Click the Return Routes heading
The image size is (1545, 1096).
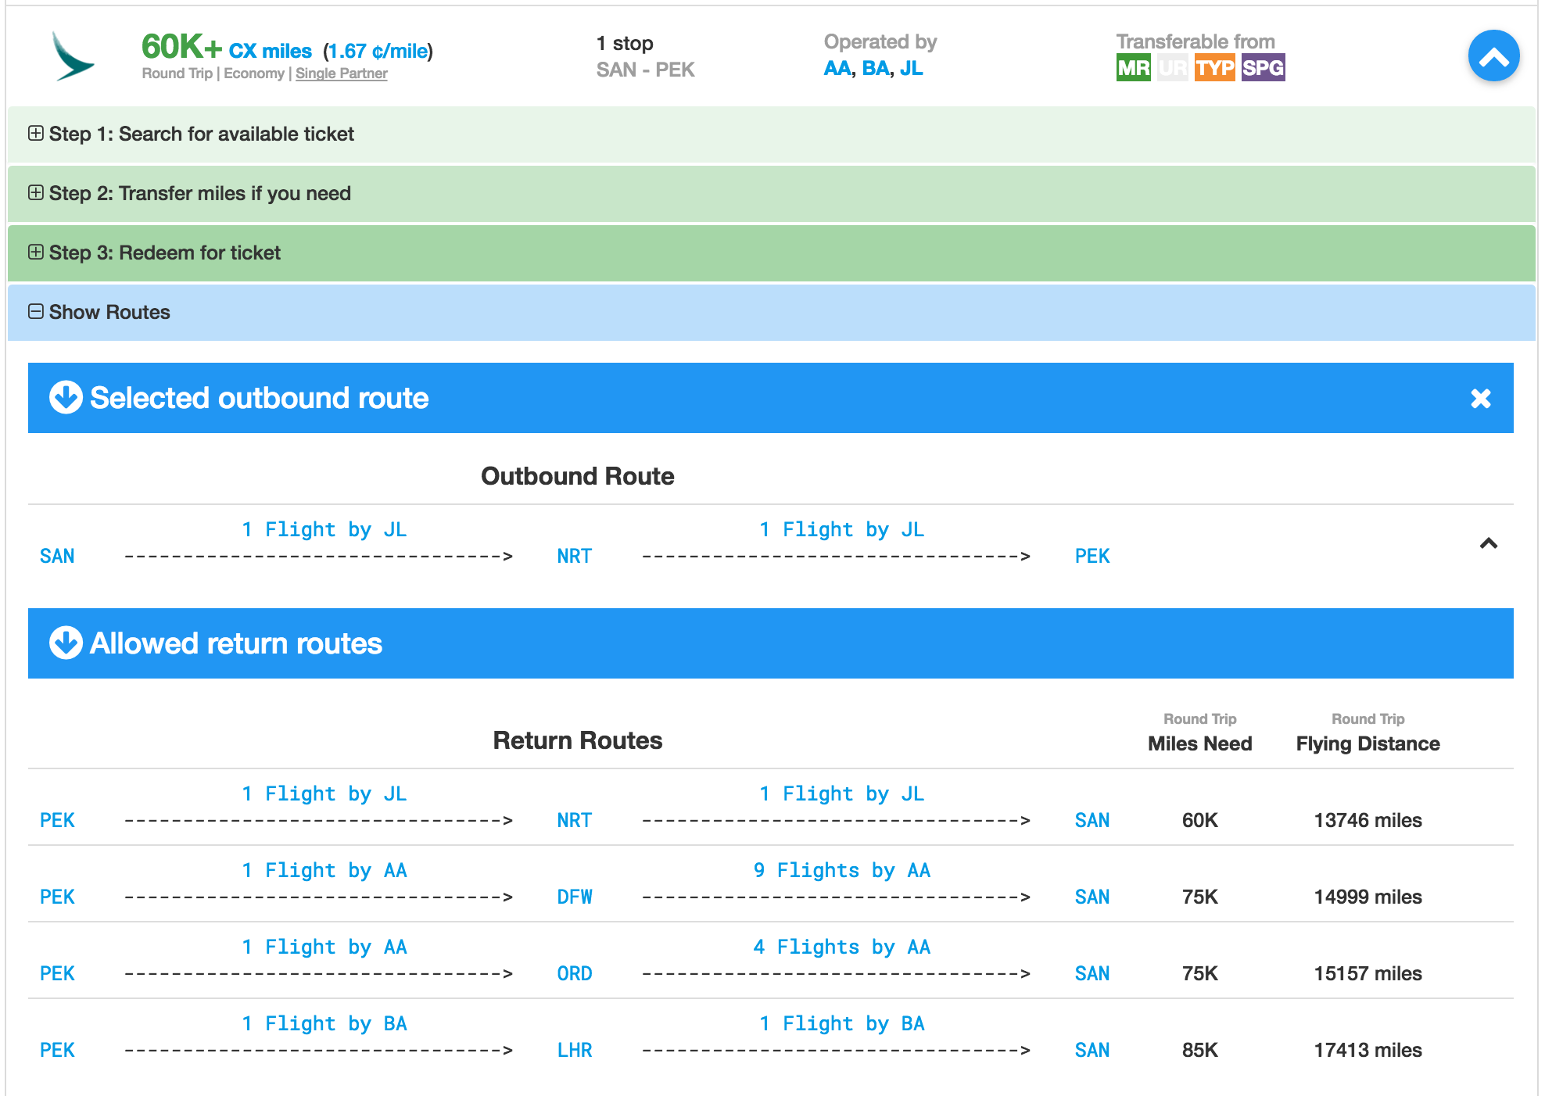tap(577, 740)
